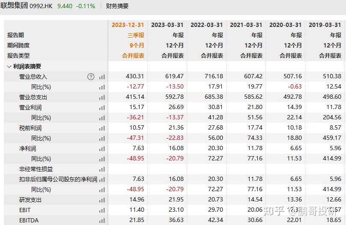Select the 研发支出 row label
Screen dimensions: 346x225
pyautogui.click(x=30, y=200)
